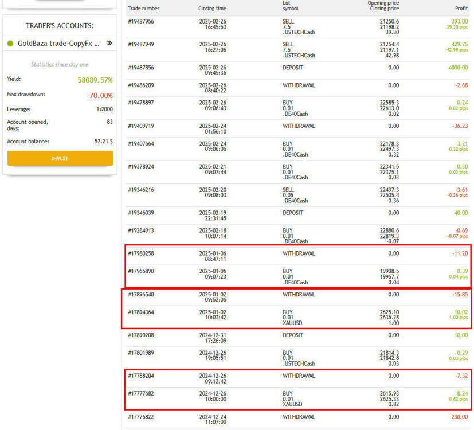
Task: Click closing time 2024-12-31 17:26:09
Action: click(213, 338)
